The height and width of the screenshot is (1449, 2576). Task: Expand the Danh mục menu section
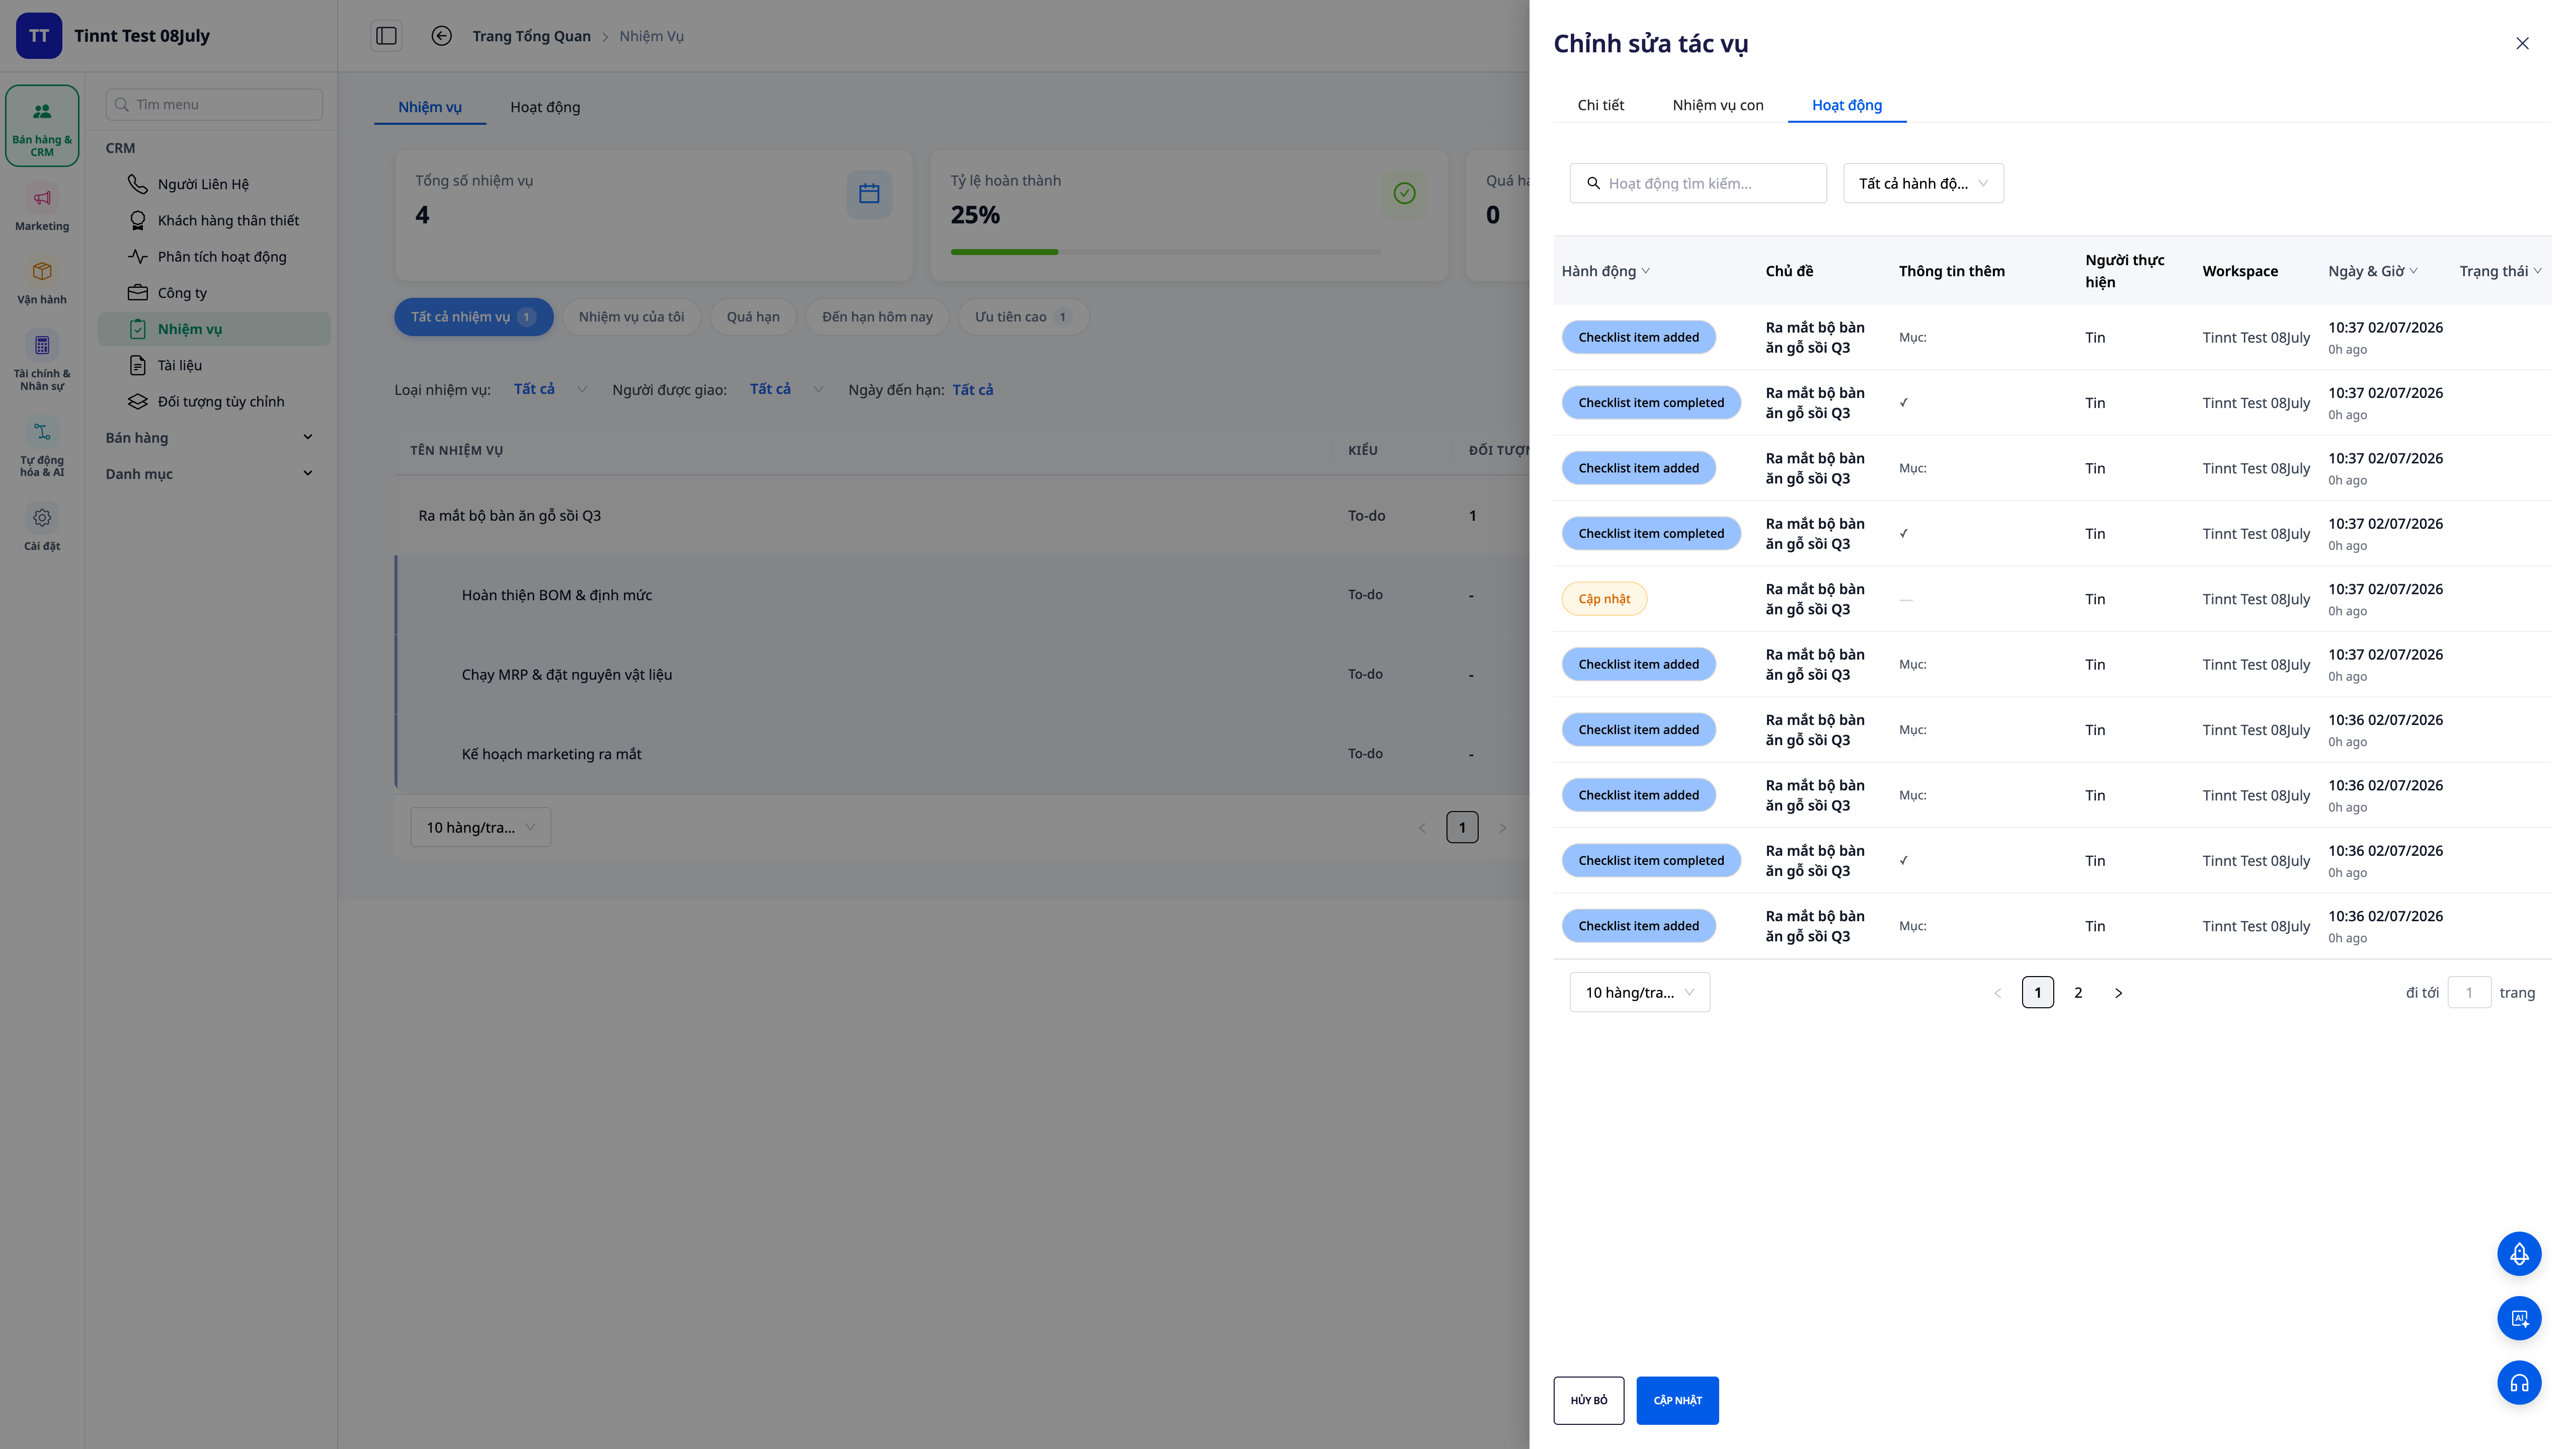(210, 474)
